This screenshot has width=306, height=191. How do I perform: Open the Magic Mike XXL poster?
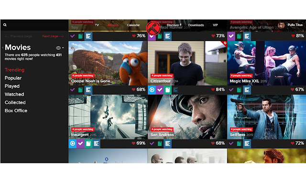tap(267, 63)
